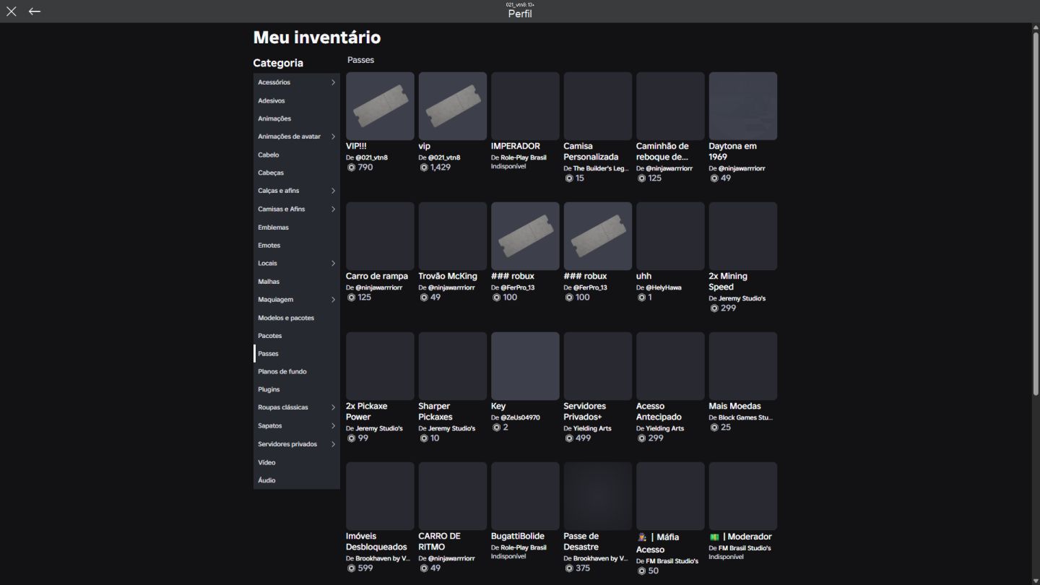1040x585 pixels.
Task: Click the price 1,429 under vip
Action: [x=441, y=168]
